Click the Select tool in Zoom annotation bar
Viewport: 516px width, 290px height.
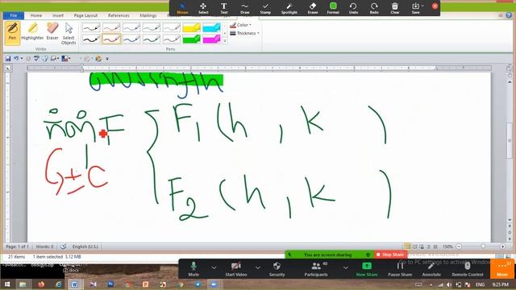pos(203,8)
